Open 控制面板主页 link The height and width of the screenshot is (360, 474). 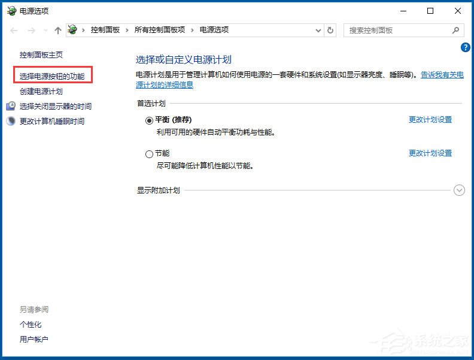41,55
